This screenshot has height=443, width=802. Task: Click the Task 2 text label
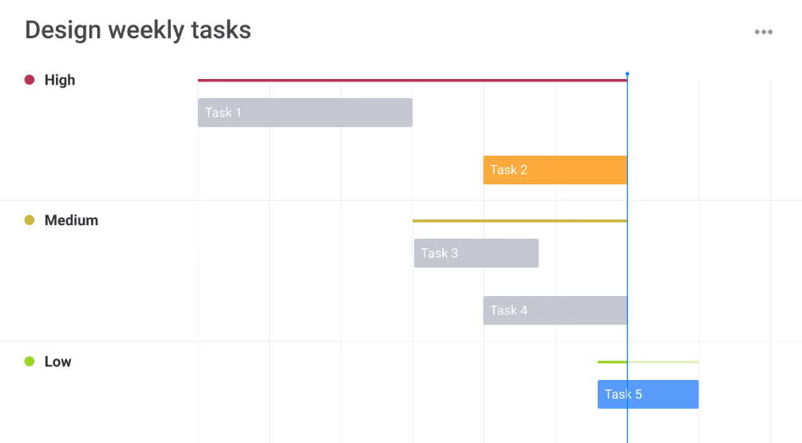pyautogui.click(x=508, y=170)
